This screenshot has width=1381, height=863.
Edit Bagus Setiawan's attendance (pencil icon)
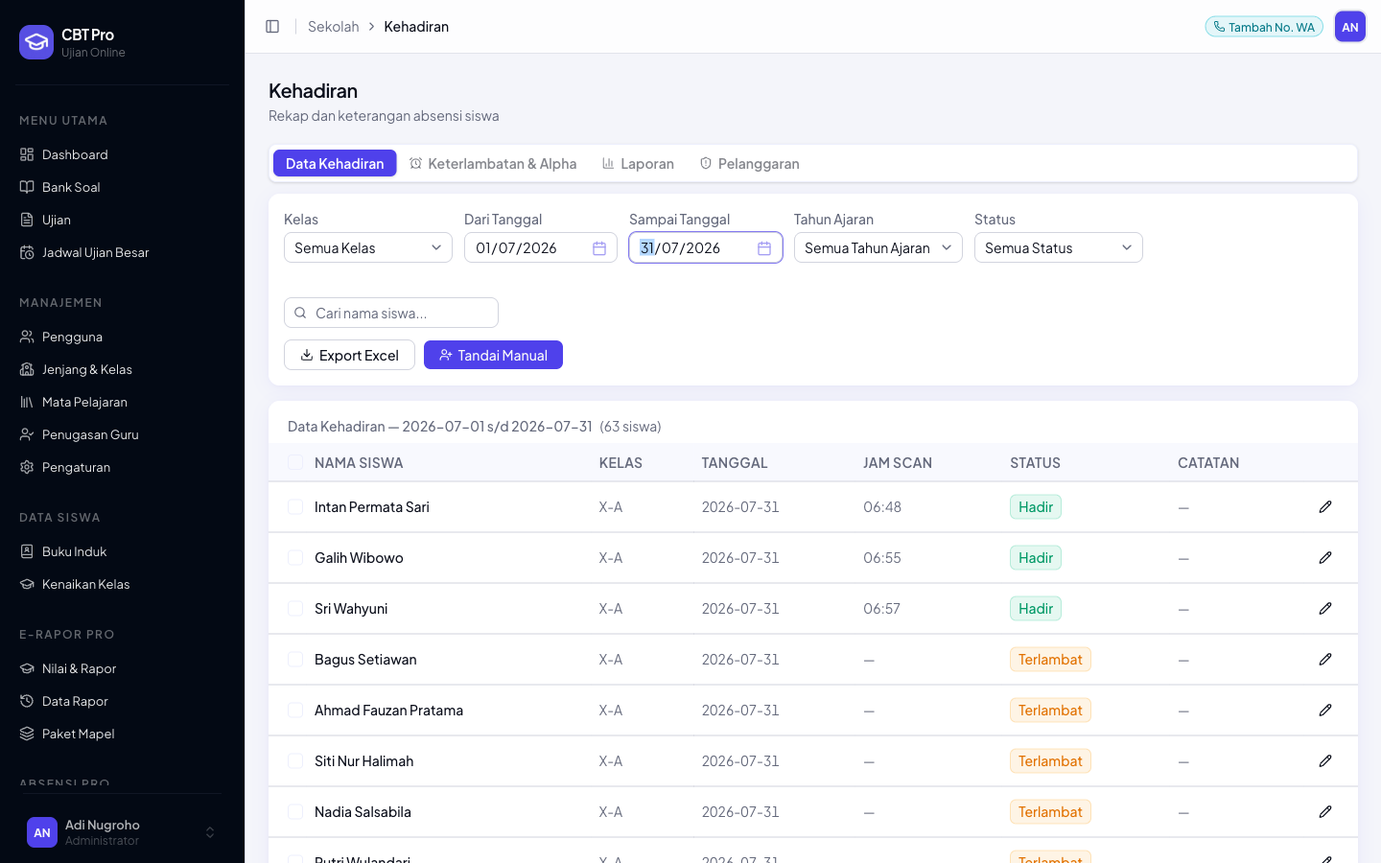(1325, 659)
